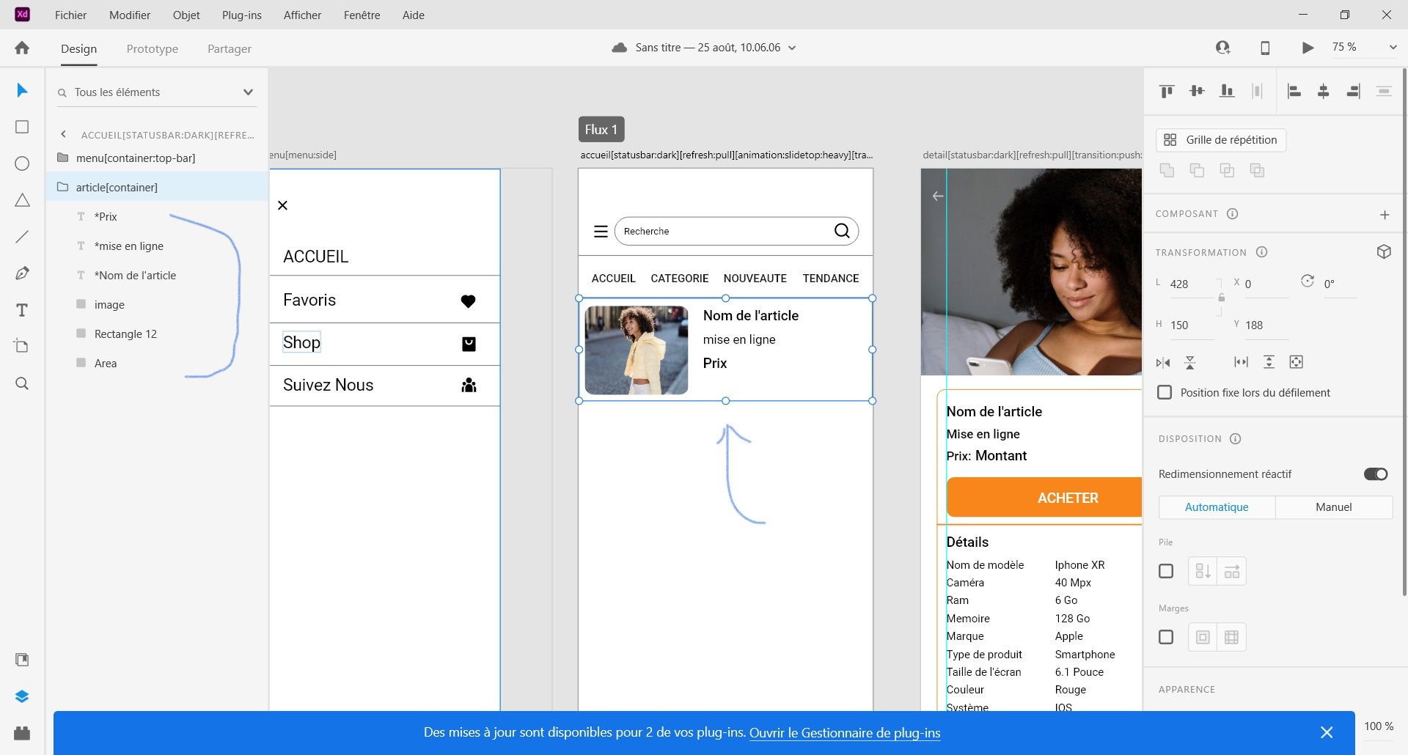
Task: Toggle Redimensionnement réactif switch
Action: (1376, 474)
